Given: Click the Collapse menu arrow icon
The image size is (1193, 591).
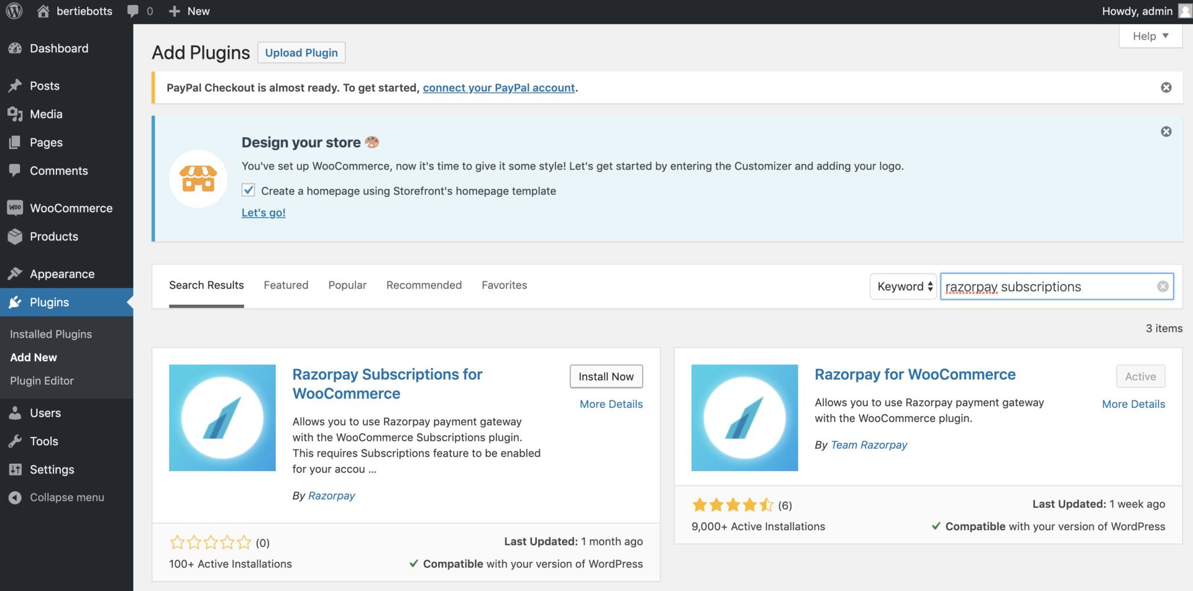Looking at the screenshot, I should (15, 497).
